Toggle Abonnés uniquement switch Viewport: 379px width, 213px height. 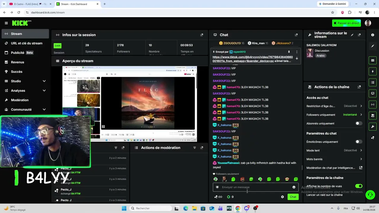359,123
